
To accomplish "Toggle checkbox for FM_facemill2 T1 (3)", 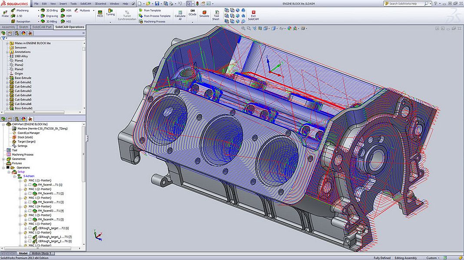I will click(30, 202).
